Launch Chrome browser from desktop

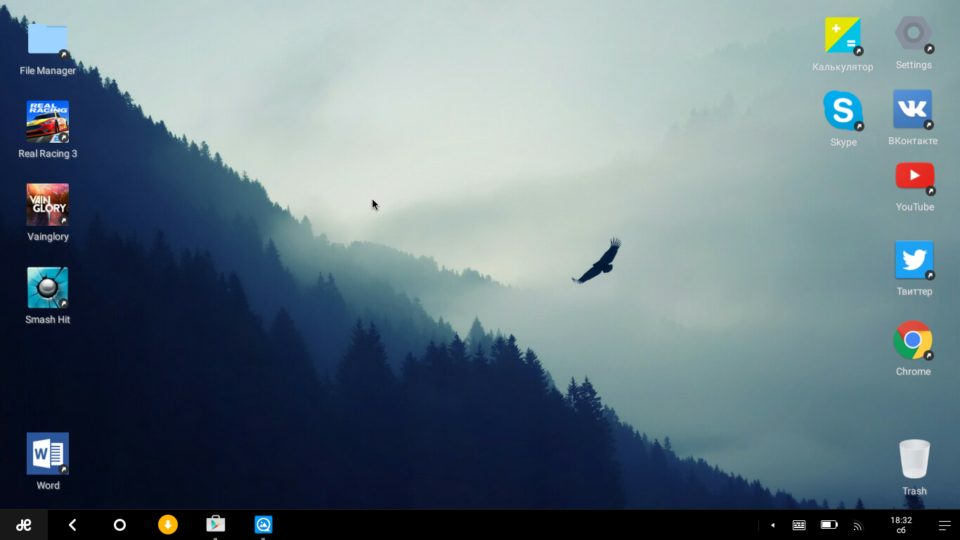913,340
